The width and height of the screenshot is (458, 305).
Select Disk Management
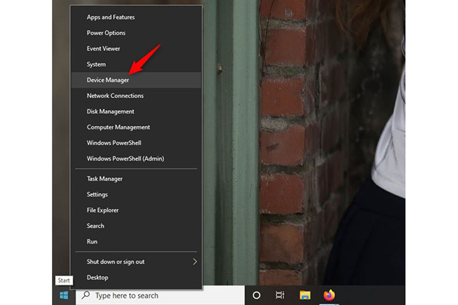point(110,111)
